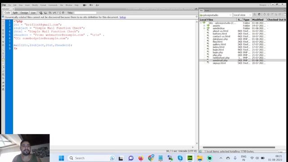Click the taskbar Search box
This screenshot has width=288, height=162.
coord(92,158)
